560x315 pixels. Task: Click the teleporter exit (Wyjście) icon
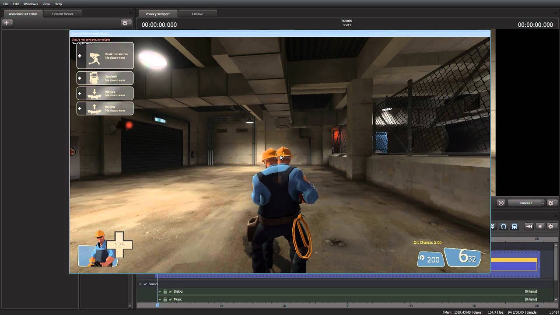(94, 108)
